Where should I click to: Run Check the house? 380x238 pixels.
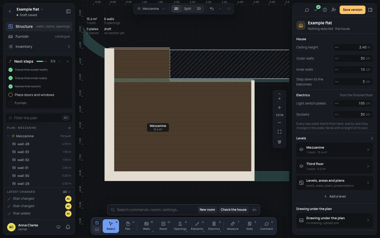(x=234, y=210)
